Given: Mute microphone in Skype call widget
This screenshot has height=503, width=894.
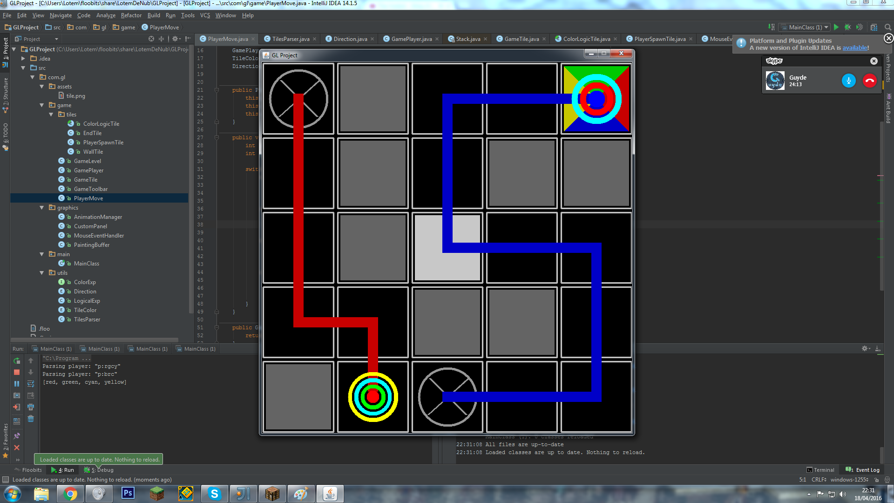Looking at the screenshot, I should tap(848, 81).
